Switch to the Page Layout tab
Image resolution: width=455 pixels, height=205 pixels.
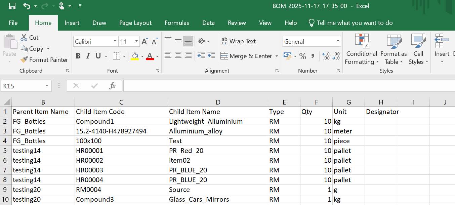(x=135, y=23)
